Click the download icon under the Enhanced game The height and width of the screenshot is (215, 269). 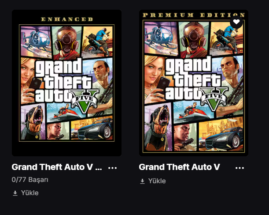(15, 193)
